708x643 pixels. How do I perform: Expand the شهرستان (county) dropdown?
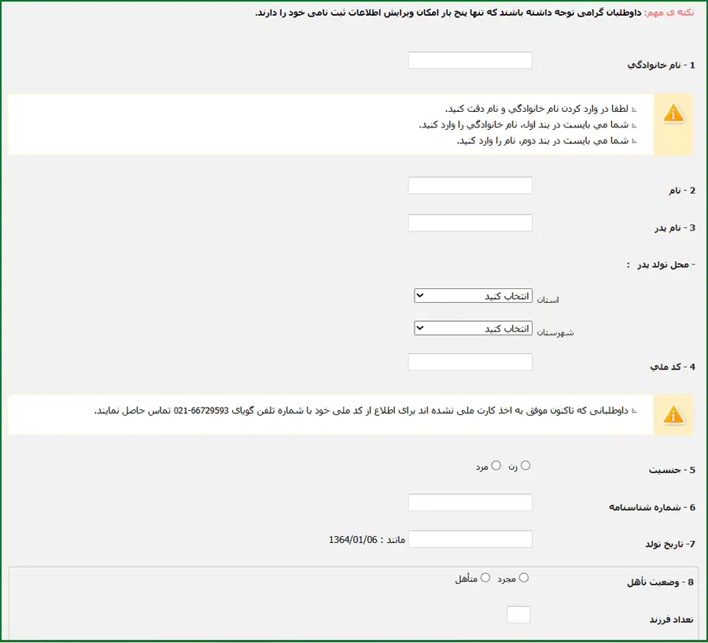click(473, 328)
